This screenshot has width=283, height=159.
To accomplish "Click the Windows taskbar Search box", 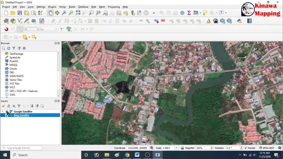I will 46,155.
